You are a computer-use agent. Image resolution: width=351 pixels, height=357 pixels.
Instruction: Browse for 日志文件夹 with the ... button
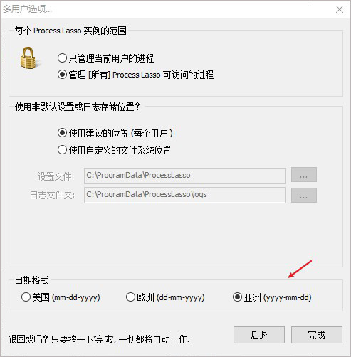coord(304,195)
